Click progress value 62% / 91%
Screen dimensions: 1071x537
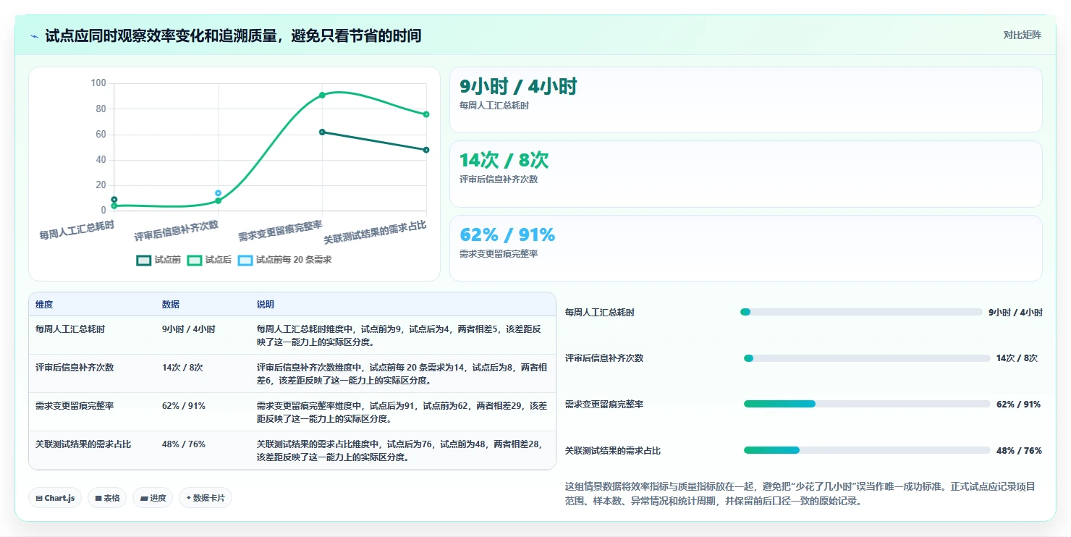1018,405
